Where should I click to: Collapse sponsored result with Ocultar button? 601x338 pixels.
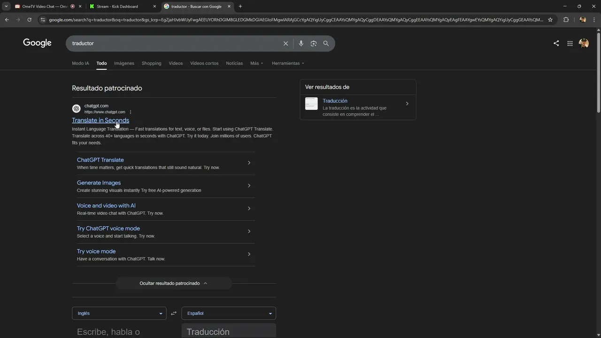174,284
